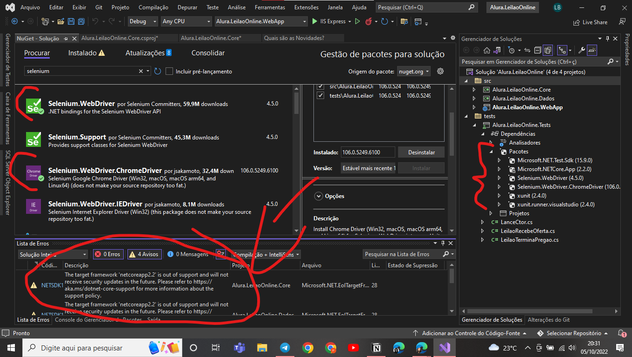Uncheck the tests\Alura.LeilaoOnline project checkbox
Screen dimensions: 632x357
pos(320,95)
